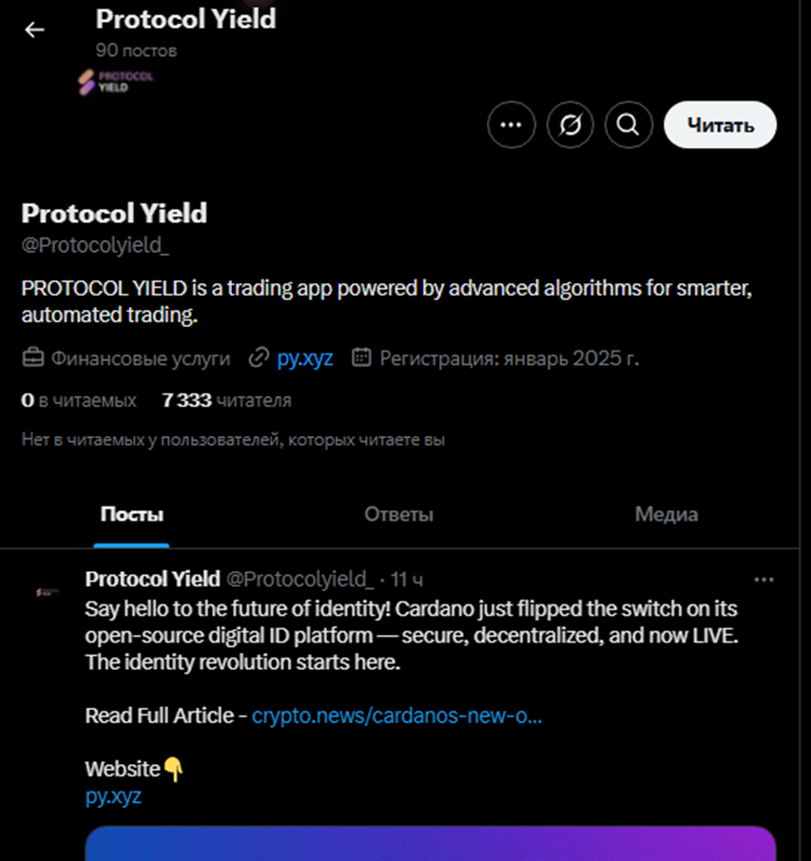Open the py.xyz link in the bio
Screen dimensions: 811x861
click(x=304, y=358)
